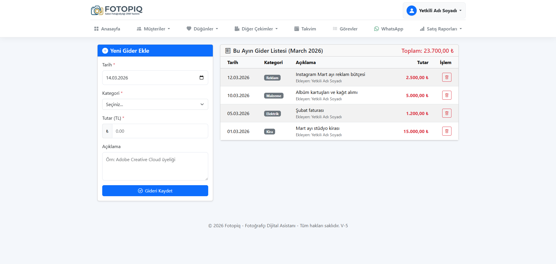Delete the Albüm kartuşları expense entry
This screenshot has height=264, width=556.
447,95
